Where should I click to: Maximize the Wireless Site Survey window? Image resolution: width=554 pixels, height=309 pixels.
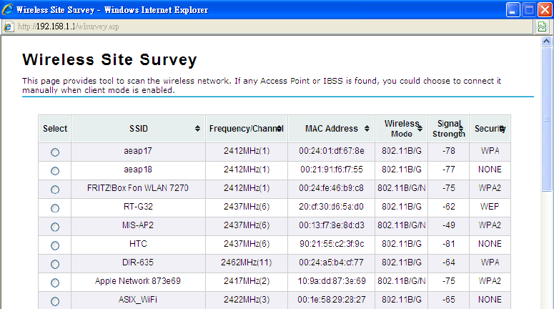pos(530,10)
